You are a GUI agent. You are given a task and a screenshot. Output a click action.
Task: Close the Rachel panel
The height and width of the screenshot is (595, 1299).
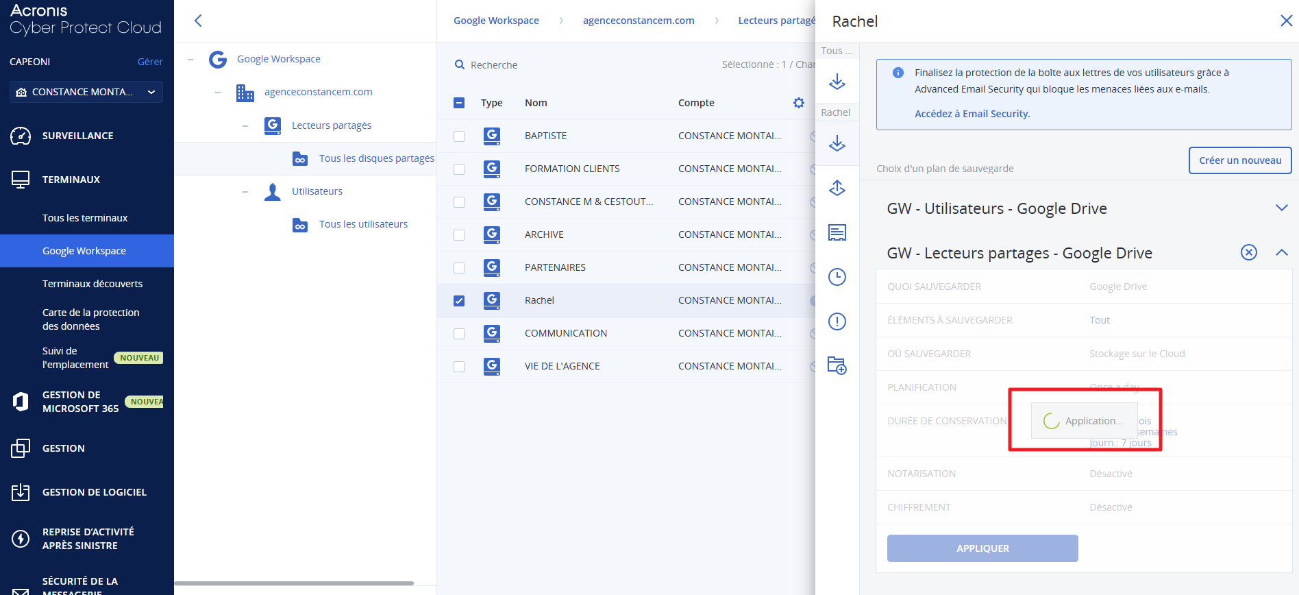[1286, 21]
